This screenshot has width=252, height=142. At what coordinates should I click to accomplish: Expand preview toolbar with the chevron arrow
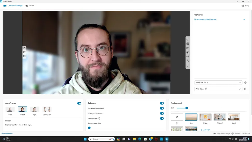tap(188, 66)
